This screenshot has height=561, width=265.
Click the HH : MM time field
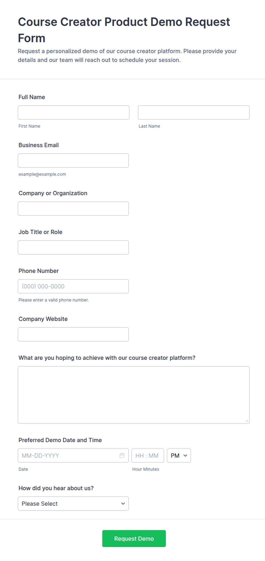148,456
